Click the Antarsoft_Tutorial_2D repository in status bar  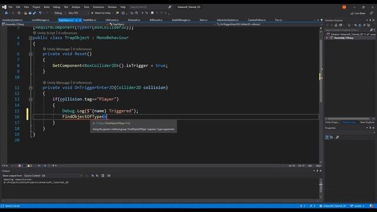coord(333,206)
